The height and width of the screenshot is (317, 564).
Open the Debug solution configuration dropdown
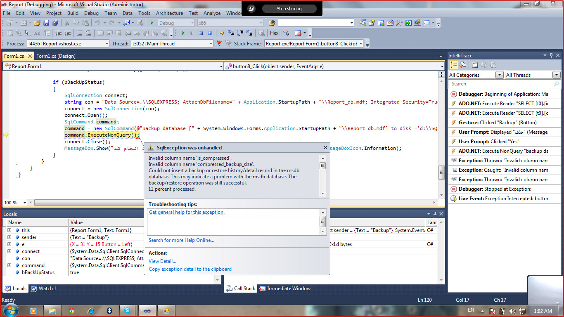click(193, 23)
